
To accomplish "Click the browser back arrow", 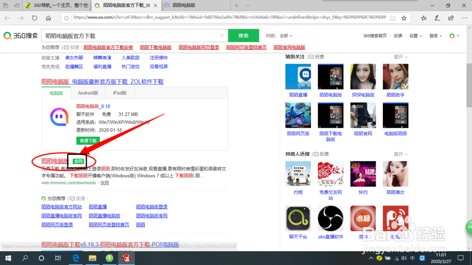I will (x=7, y=18).
